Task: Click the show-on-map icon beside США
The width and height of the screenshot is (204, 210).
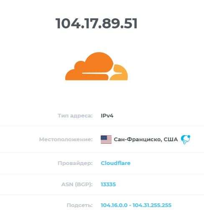Action: pos(186,140)
